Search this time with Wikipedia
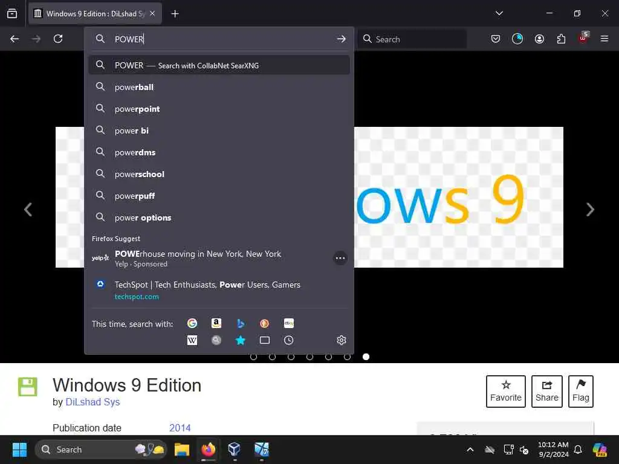This screenshot has height=464, width=619. (x=192, y=340)
